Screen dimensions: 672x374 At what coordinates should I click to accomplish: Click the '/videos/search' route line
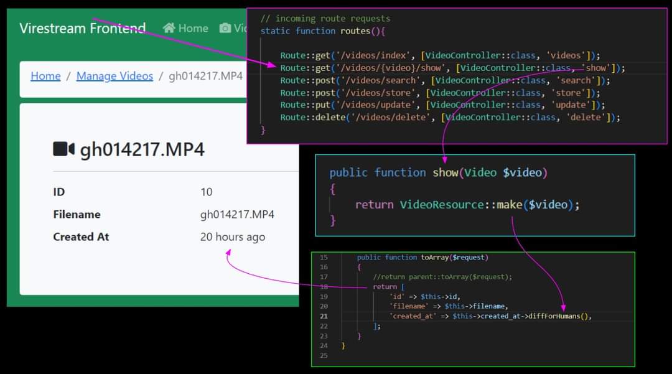[446, 80]
